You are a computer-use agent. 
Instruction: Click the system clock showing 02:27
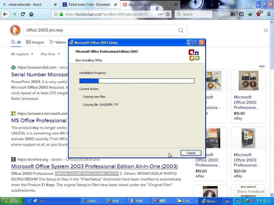tap(263, 201)
